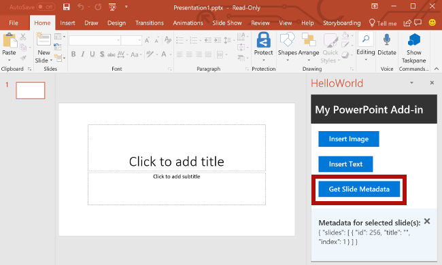Click the text highlight color icon
The image size is (442, 265).
click(150, 54)
